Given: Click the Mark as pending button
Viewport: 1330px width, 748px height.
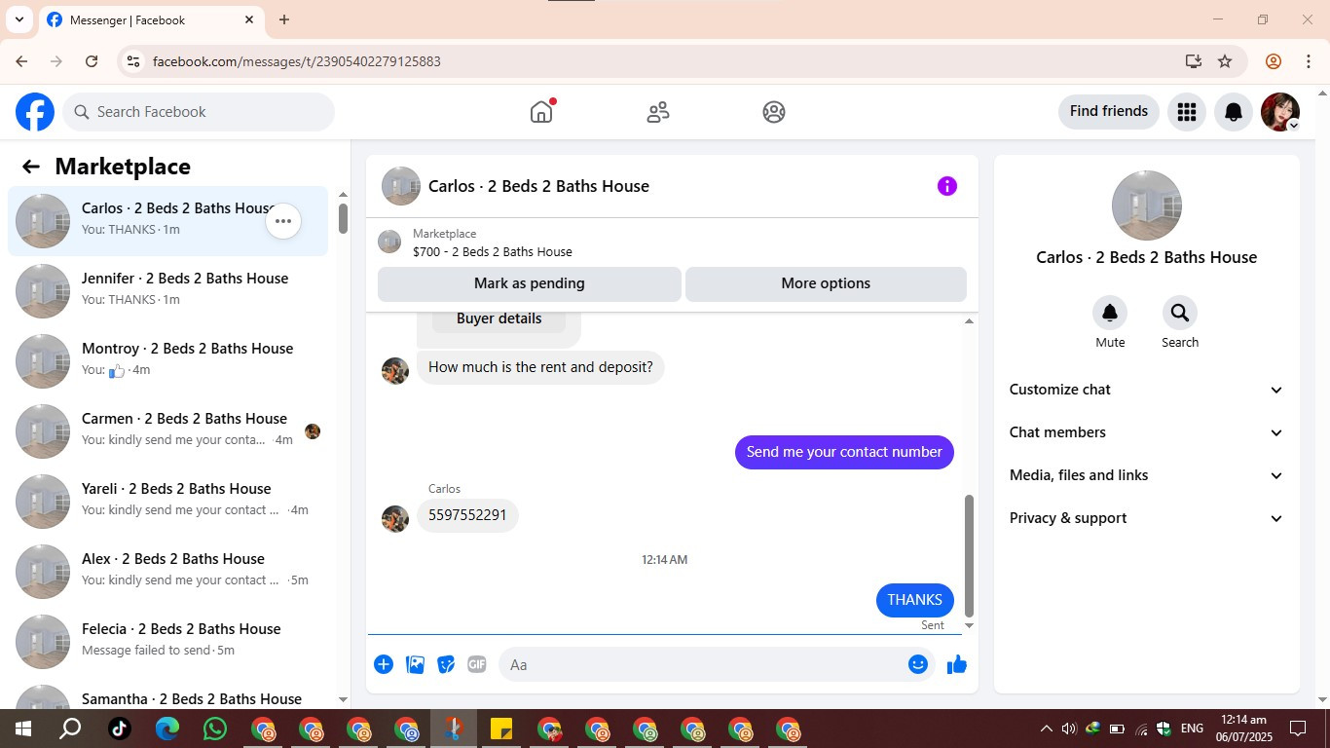Looking at the screenshot, I should pos(530,283).
